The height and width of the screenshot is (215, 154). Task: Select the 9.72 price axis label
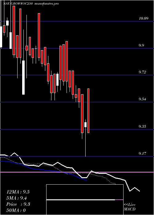coord(142,72)
